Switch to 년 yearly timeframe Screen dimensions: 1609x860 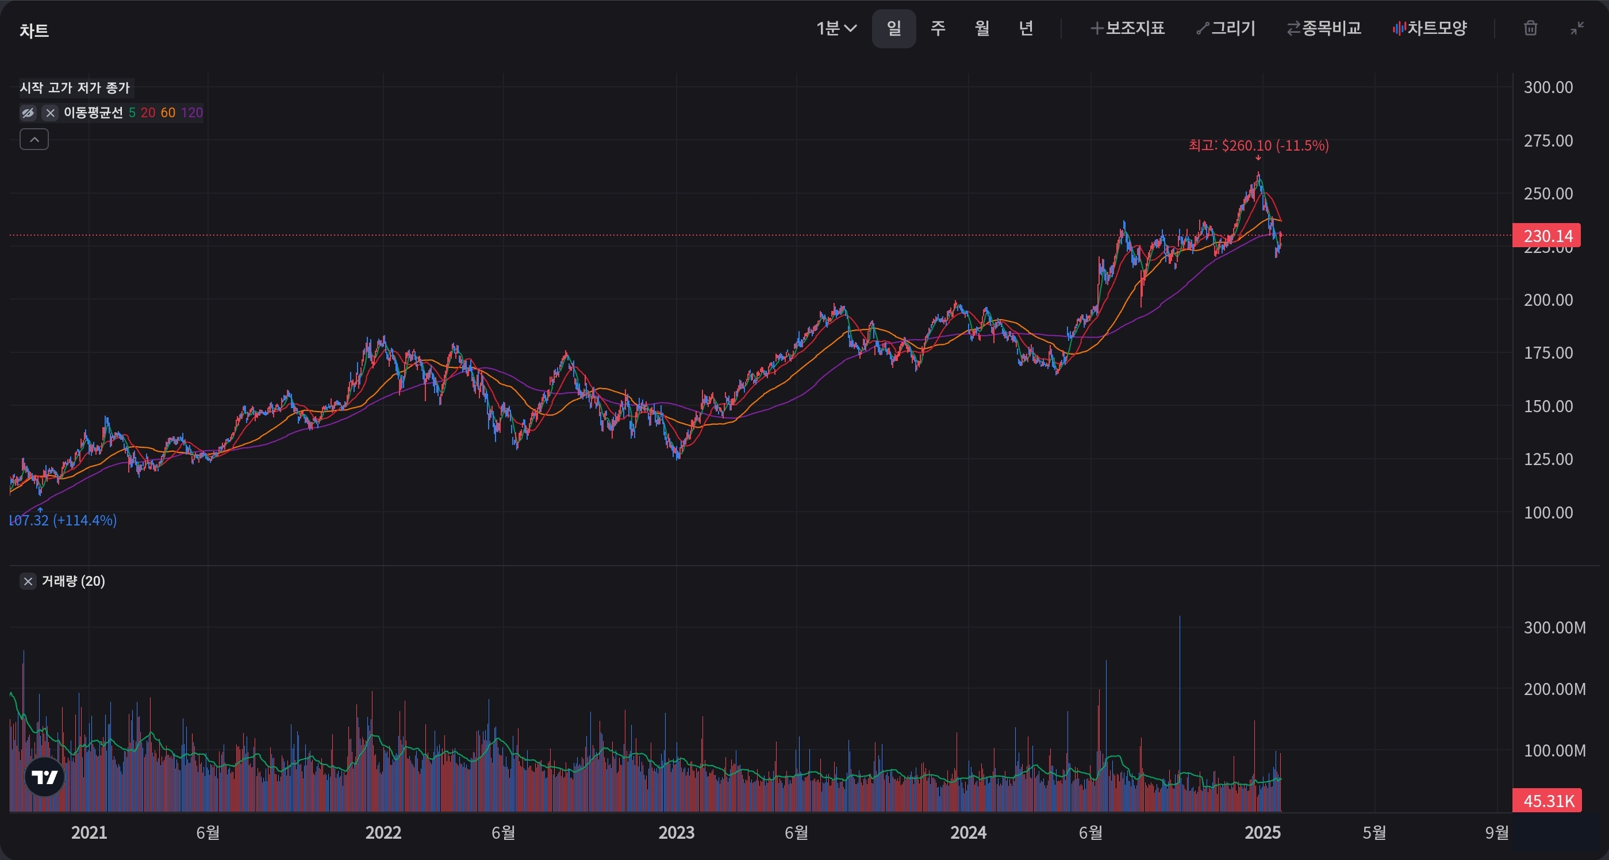1026,28
